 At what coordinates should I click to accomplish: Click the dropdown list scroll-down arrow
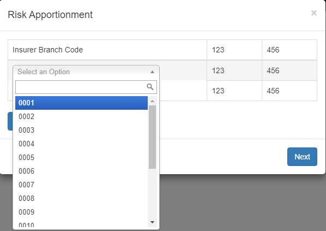(153, 222)
